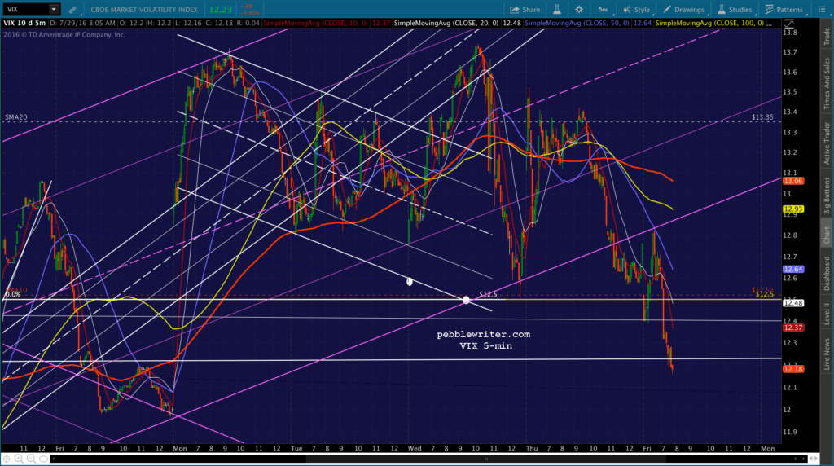Click the 12.64 blue price bubble

792,269
